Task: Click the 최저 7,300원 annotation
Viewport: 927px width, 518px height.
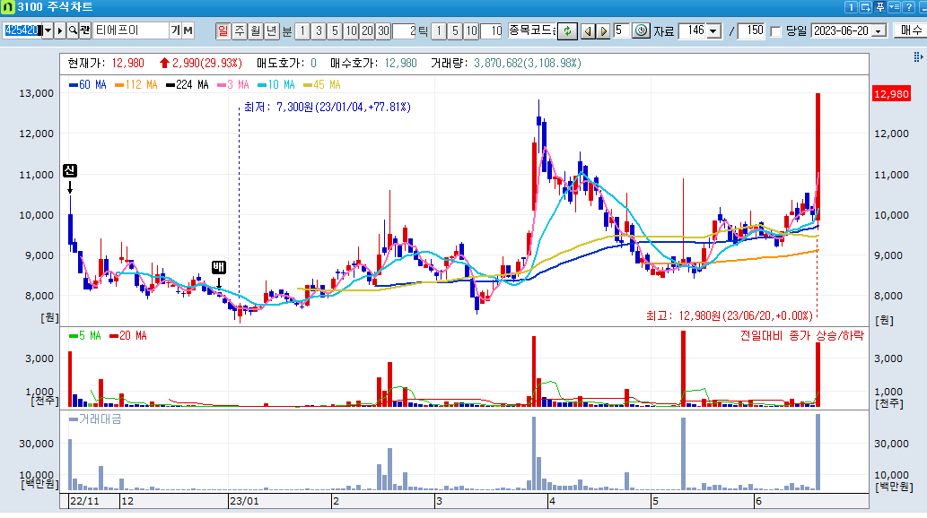Action: point(328,107)
